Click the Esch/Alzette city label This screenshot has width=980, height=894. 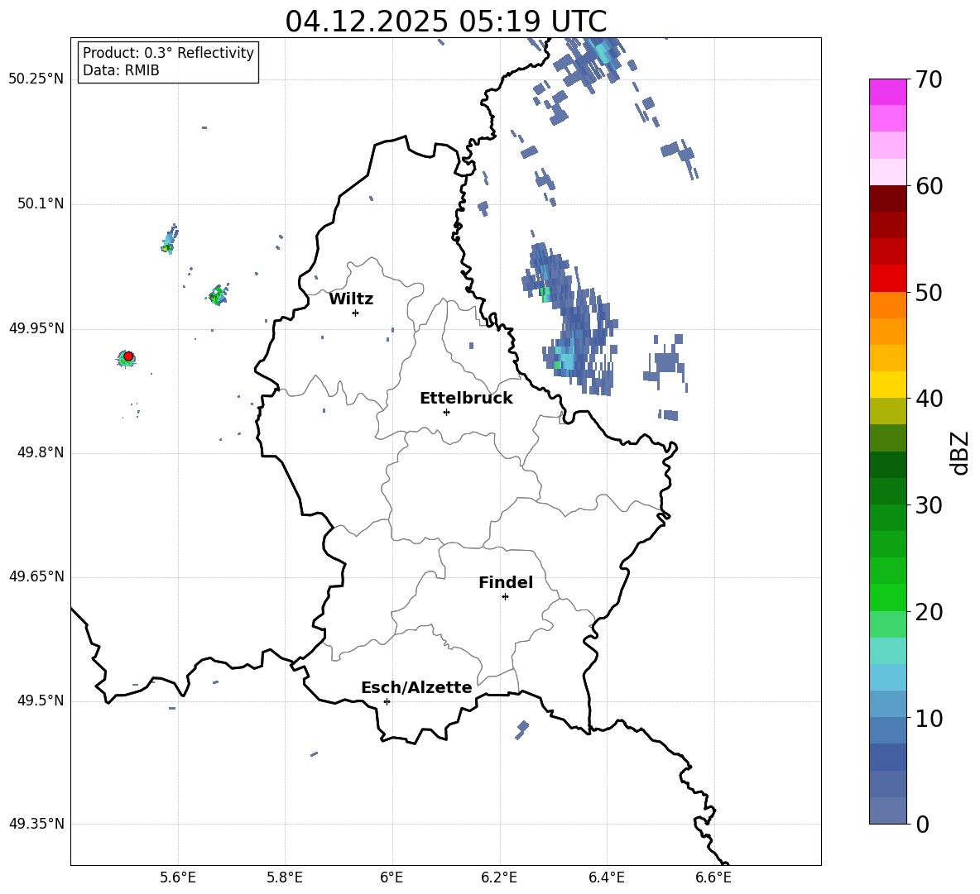(x=416, y=687)
